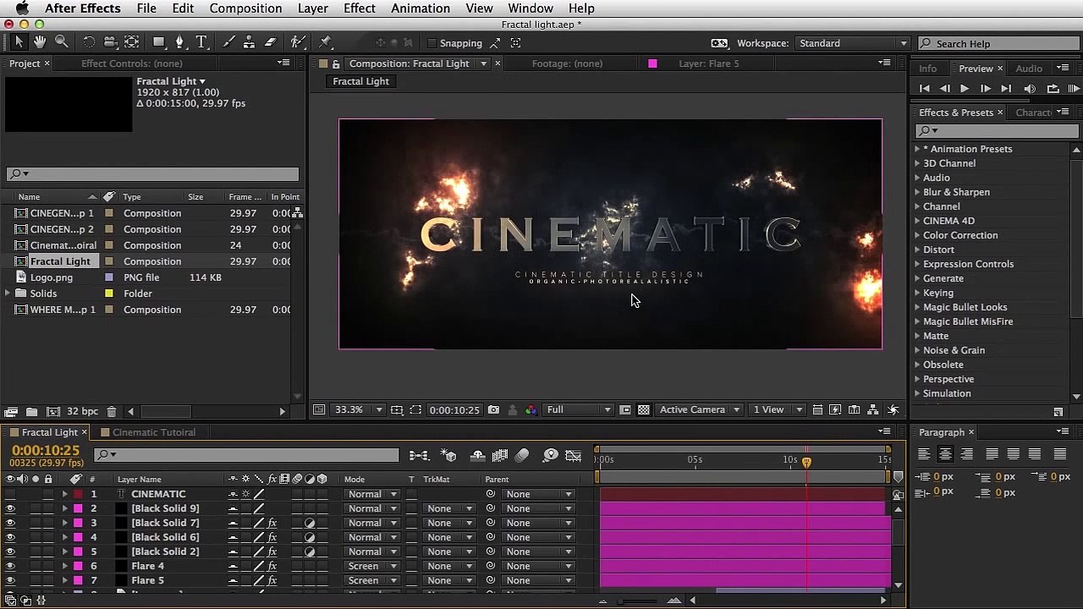Screen dimensions: 1083x609
Task: Open the Composition menu
Action: coord(245,8)
